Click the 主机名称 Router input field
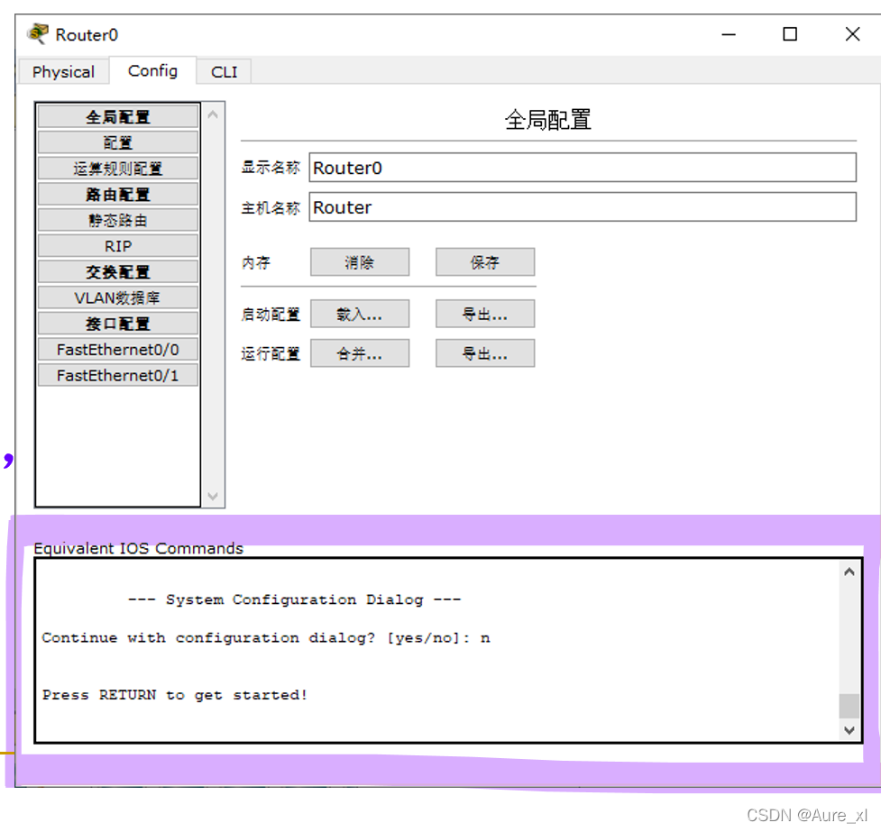Image resolution: width=881 pixels, height=832 pixels. (x=583, y=206)
